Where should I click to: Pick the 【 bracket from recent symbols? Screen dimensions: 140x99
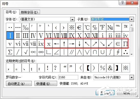point(87,68)
